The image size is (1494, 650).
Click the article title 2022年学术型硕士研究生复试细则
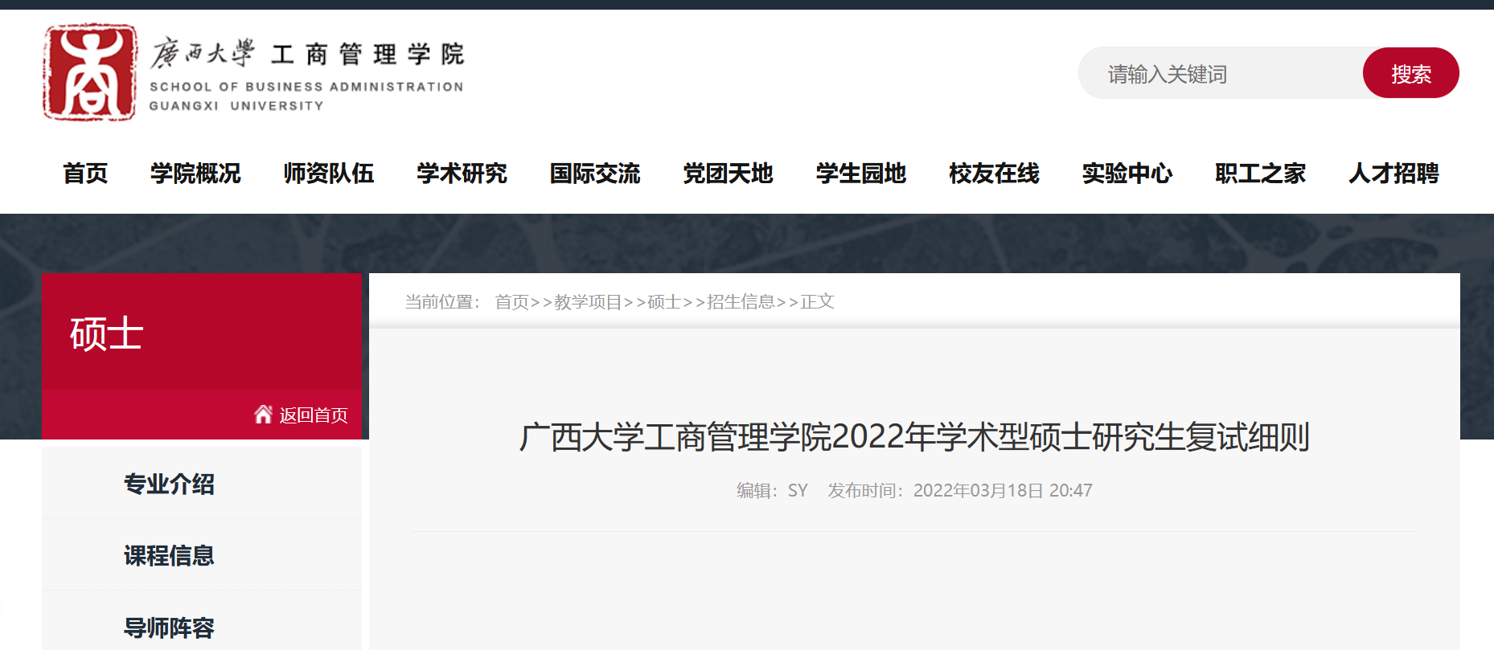914,437
